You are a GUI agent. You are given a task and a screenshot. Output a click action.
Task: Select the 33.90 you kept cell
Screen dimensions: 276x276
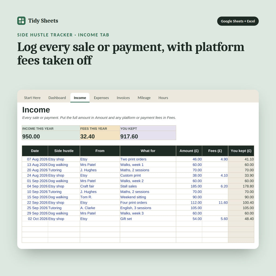[x=241, y=175]
